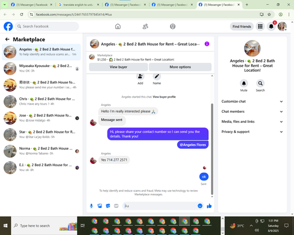The image size is (294, 235).
Task: Open Miyasaka Kyousuke conversation
Action: (41, 68)
